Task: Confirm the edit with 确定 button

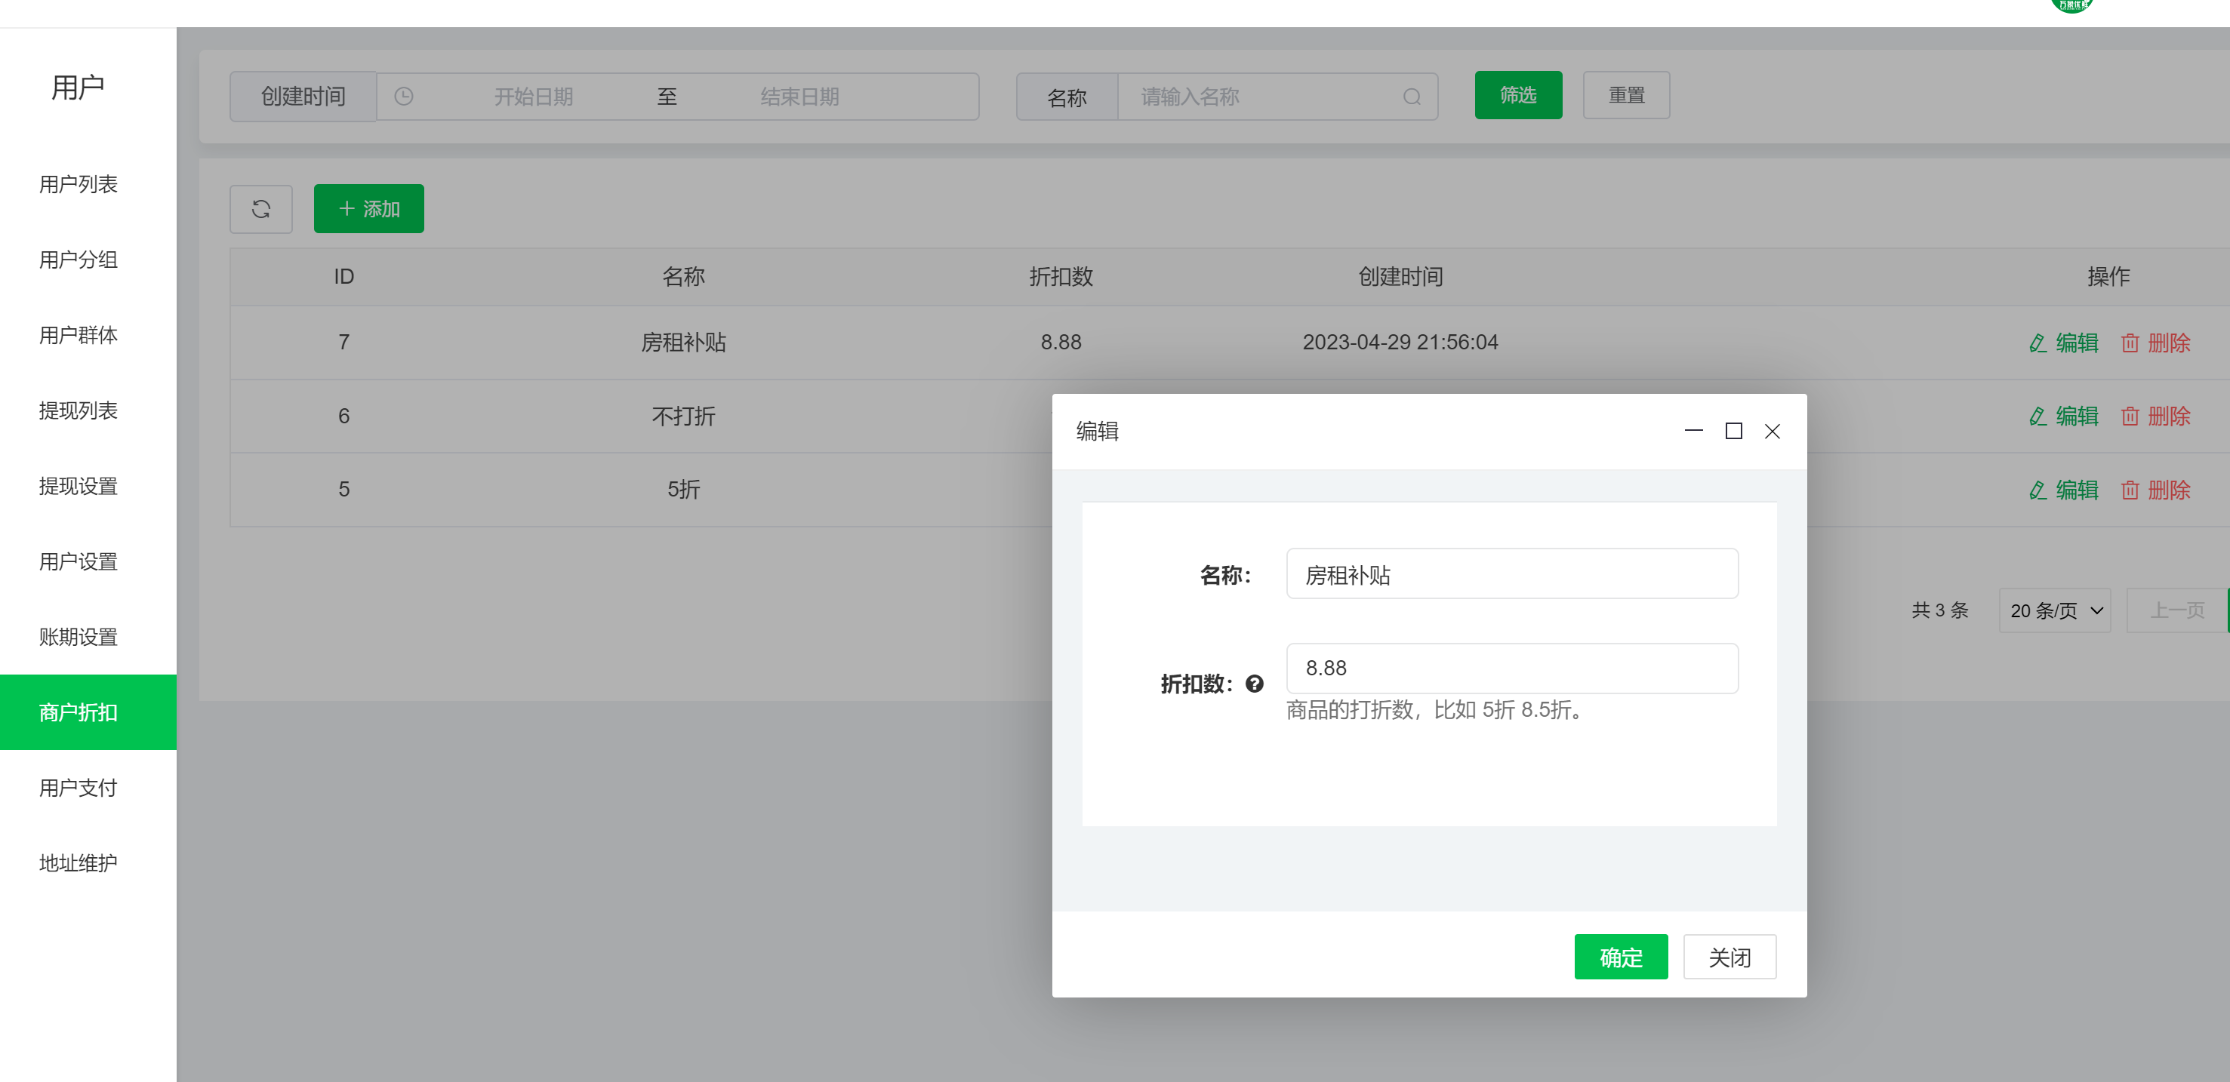Action: [1620, 957]
